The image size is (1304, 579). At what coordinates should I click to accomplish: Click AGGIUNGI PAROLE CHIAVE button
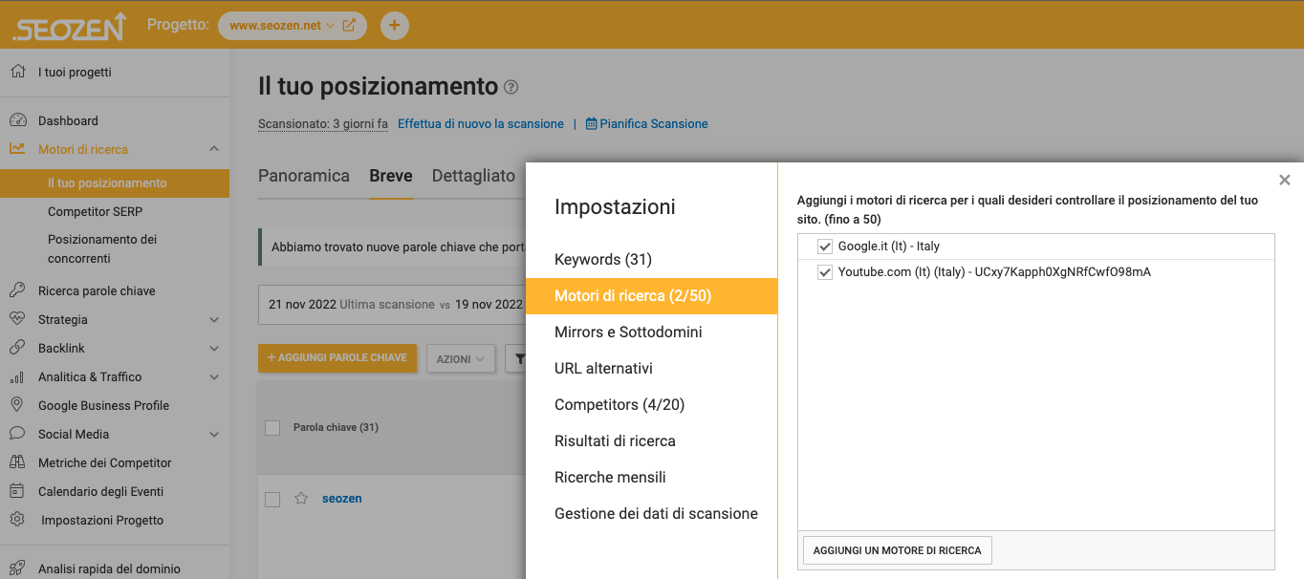(337, 358)
